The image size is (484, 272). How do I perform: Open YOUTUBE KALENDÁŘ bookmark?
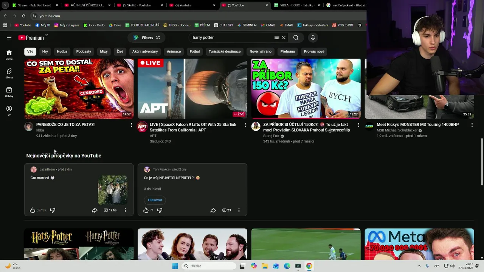(142, 25)
